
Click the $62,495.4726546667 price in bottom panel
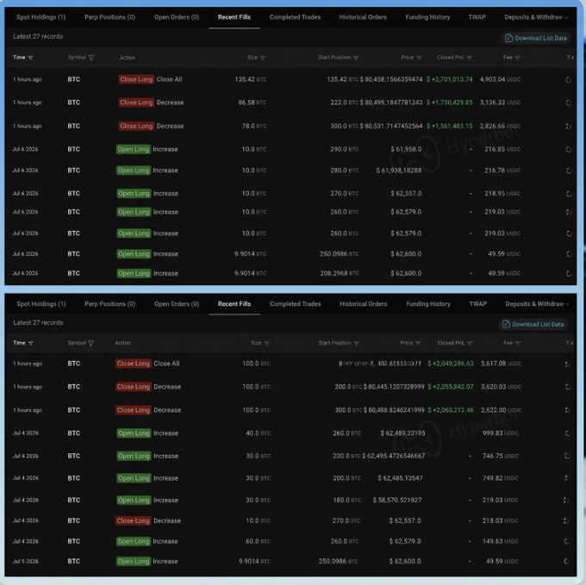pos(394,456)
